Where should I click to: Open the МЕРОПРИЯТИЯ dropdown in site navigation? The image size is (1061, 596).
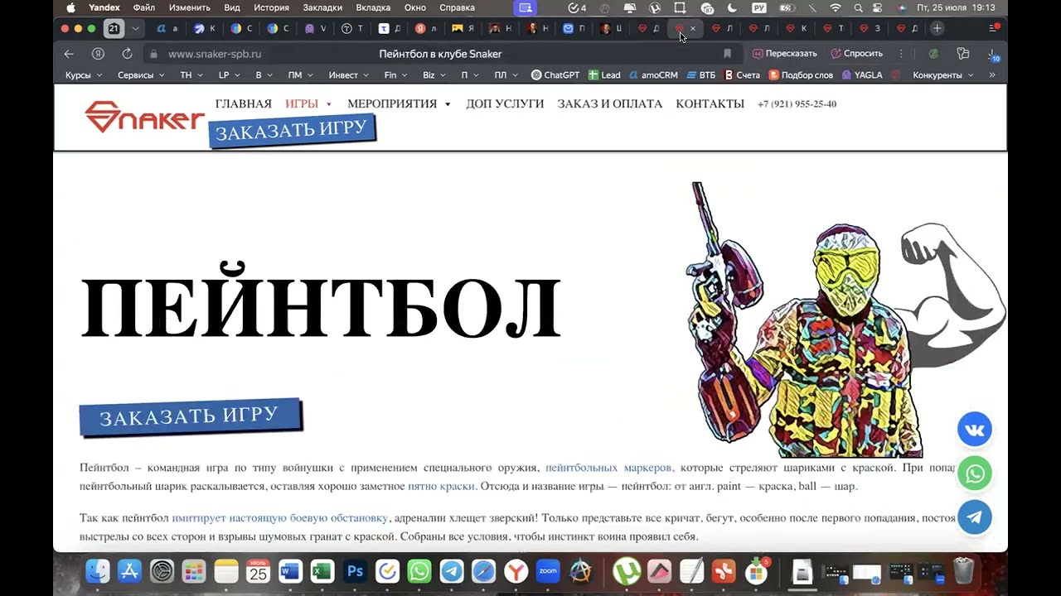(399, 104)
